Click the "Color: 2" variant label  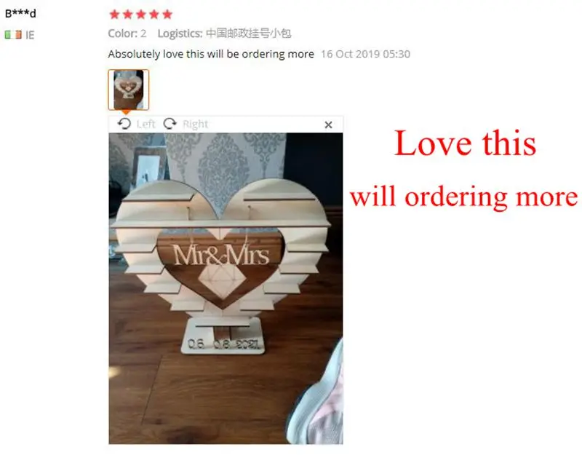pos(127,33)
